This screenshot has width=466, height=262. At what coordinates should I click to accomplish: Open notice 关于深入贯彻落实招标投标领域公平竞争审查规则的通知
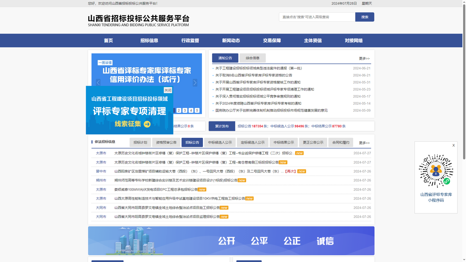pyautogui.click(x=258, y=96)
